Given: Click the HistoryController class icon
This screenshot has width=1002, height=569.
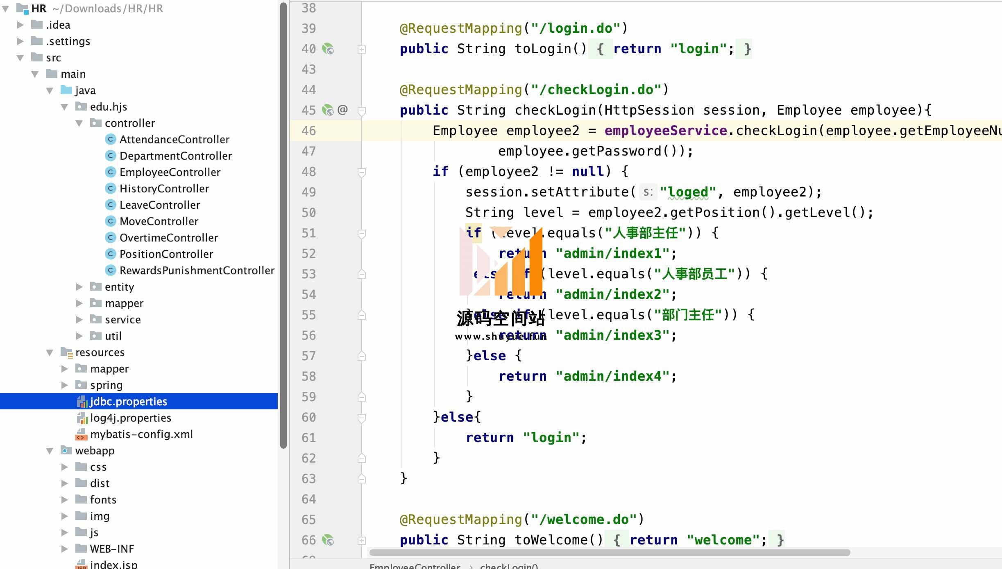Looking at the screenshot, I should pos(110,189).
